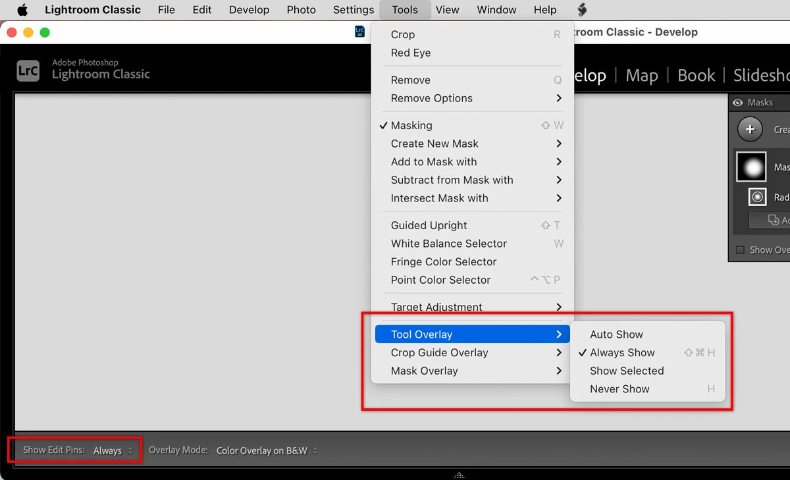Select Crop from the Tools menu
The image size is (790, 480).
473,34
